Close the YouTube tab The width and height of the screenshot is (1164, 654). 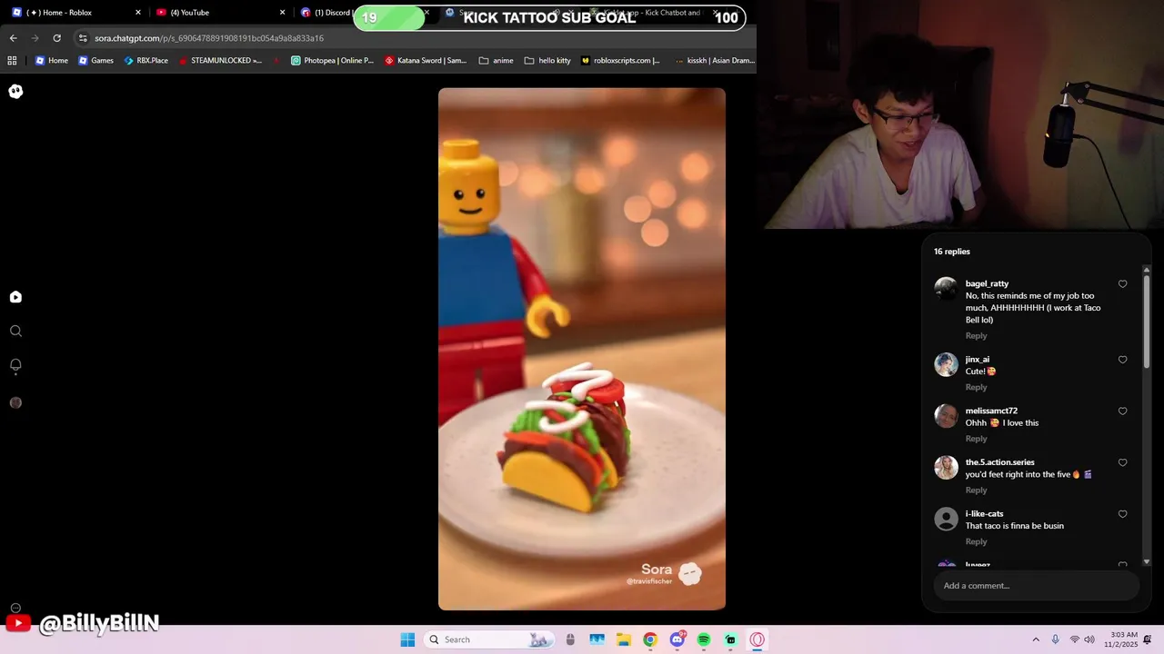click(x=282, y=13)
